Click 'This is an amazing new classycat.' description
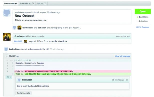 tap(31, 20)
